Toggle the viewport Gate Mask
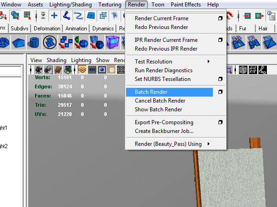The height and width of the screenshot is (207, 277). click(x=112, y=70)
